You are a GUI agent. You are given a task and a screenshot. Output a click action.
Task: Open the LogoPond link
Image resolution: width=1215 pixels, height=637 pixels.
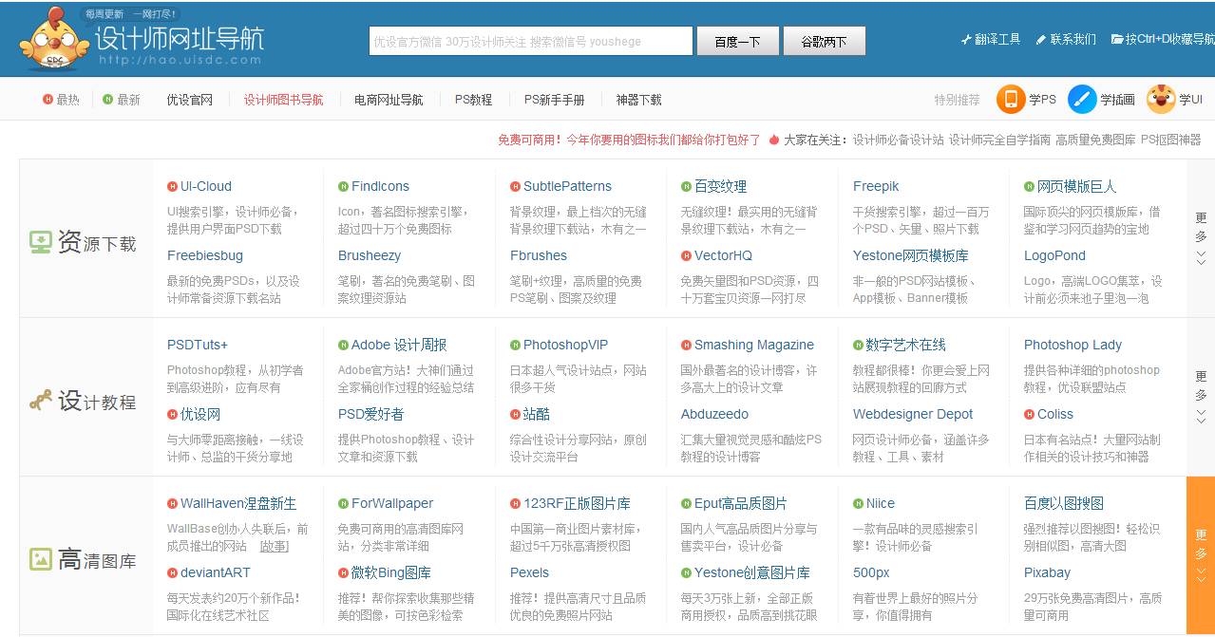coord(1054,256)
